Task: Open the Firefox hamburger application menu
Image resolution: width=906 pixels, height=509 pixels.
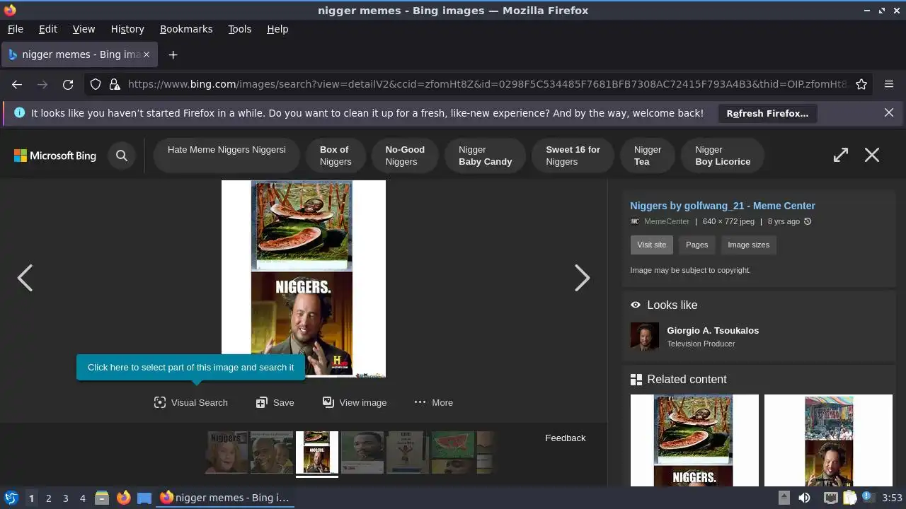Action: [x=889, y=84]
